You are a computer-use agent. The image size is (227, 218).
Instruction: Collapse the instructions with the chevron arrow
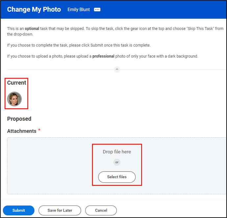(x=117, y=69)
